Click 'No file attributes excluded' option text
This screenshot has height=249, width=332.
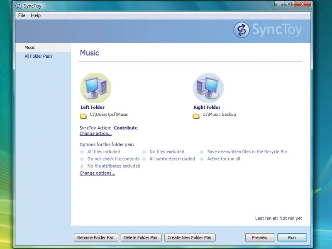[114, 166]
